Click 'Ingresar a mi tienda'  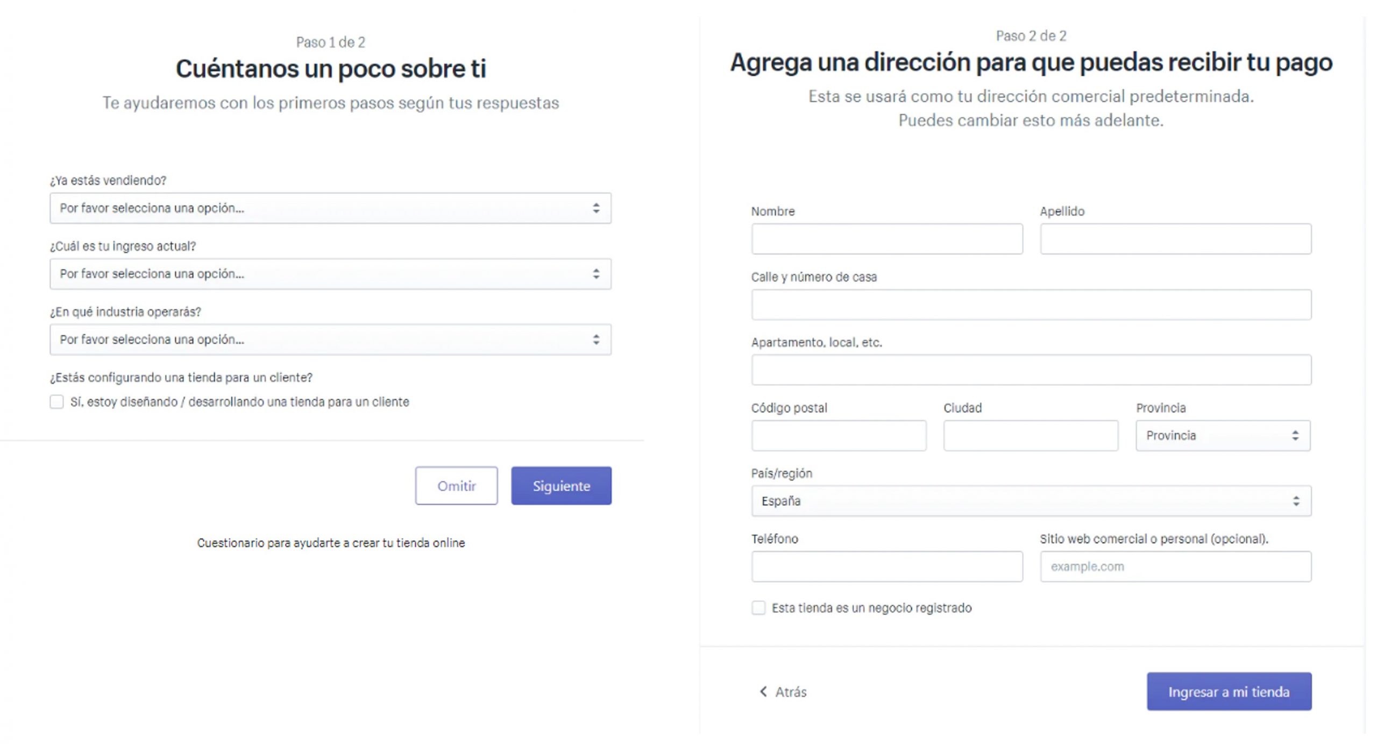click(1229, 692)
